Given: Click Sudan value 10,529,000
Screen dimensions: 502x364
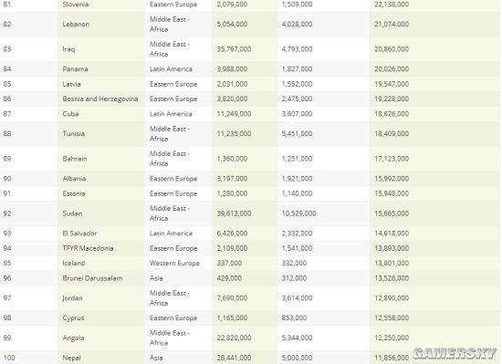Looking at the screenshot, I should click(298, 213).
